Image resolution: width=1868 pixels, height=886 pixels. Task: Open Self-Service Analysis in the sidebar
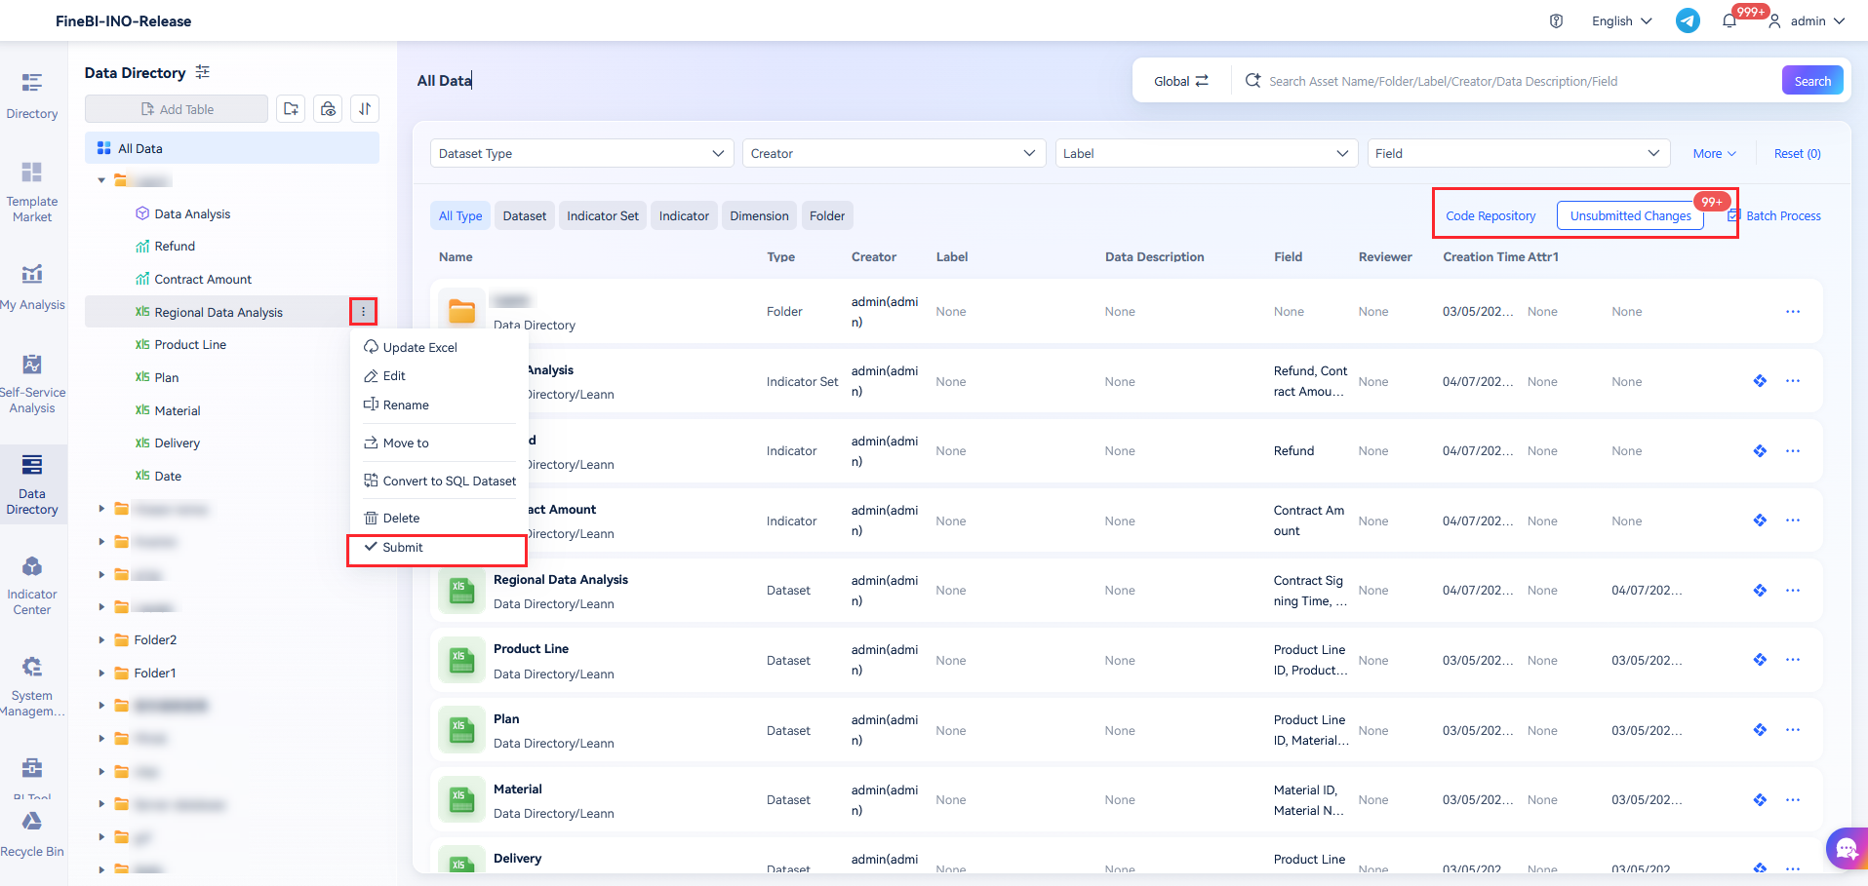pos(32,384)
